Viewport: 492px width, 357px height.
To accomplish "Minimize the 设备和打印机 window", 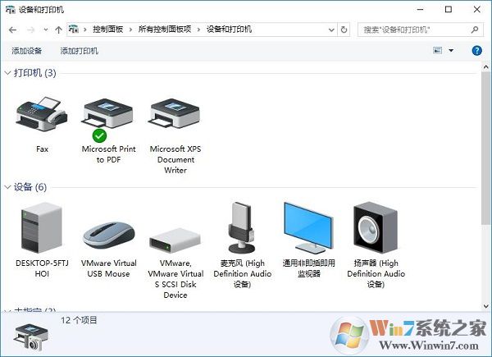I will tap(420, 9).
